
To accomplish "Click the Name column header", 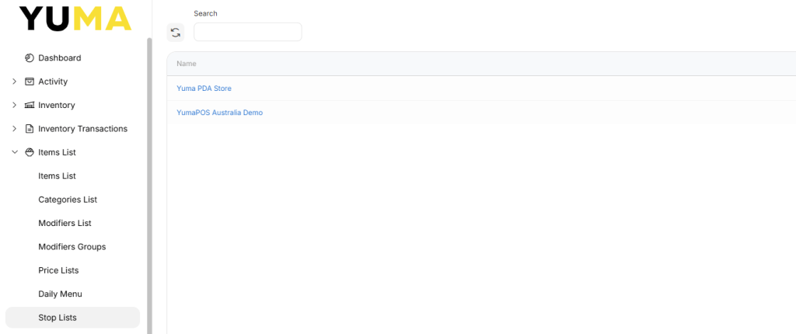I will click(x=187, y=64).
